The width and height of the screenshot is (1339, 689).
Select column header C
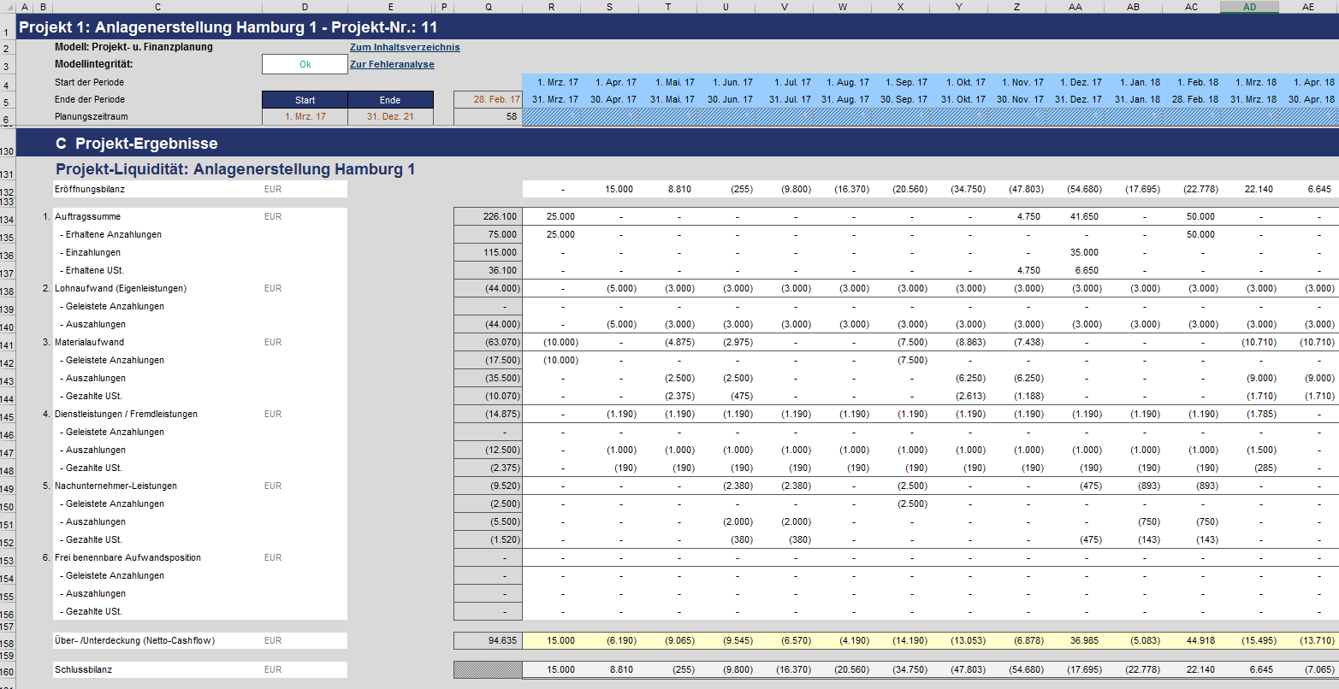coord(157,7)
